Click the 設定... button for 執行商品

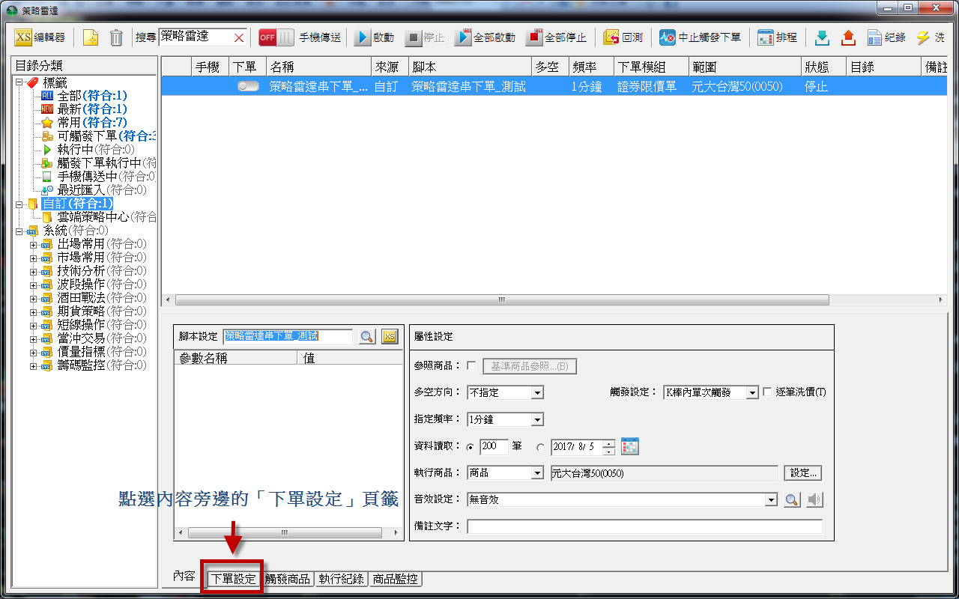803,473
